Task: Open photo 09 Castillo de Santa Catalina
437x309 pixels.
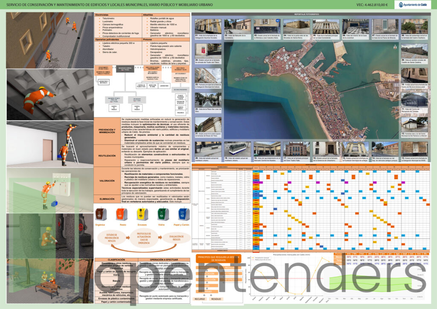Action: [414, 51]
